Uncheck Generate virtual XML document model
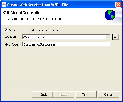This screenshot has height=102, width=123. point(6,30)
